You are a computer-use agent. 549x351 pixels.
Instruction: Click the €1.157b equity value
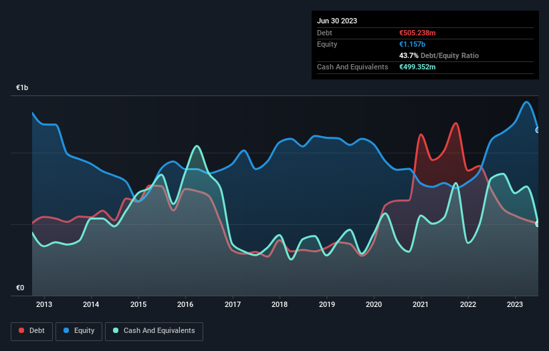tap(412, 44)
